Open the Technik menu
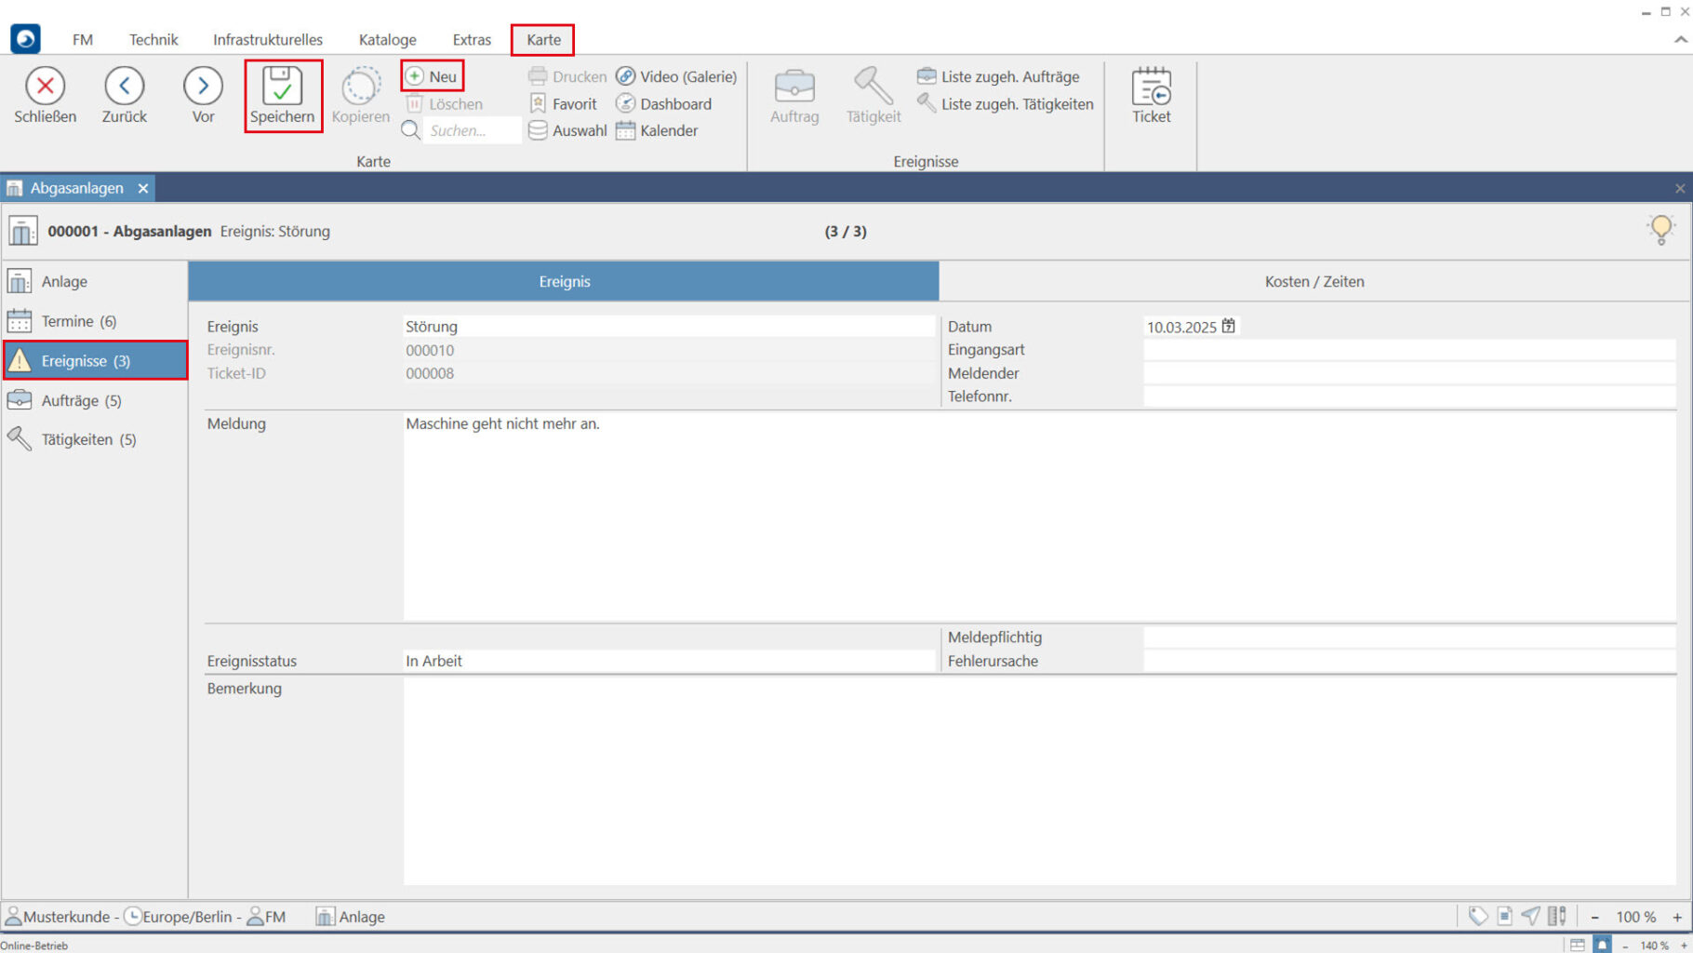This screenshot has width=1693, height=953. pyautogui.click(x=153, y=40)
